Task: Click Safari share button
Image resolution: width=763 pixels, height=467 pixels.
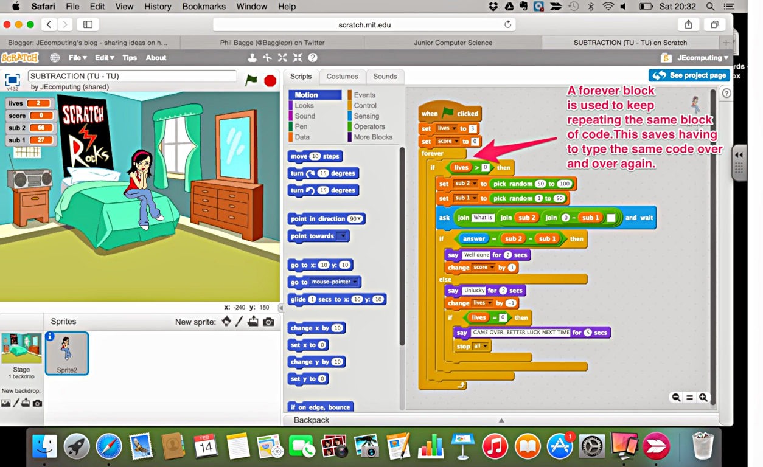Action: coord(688,25)
